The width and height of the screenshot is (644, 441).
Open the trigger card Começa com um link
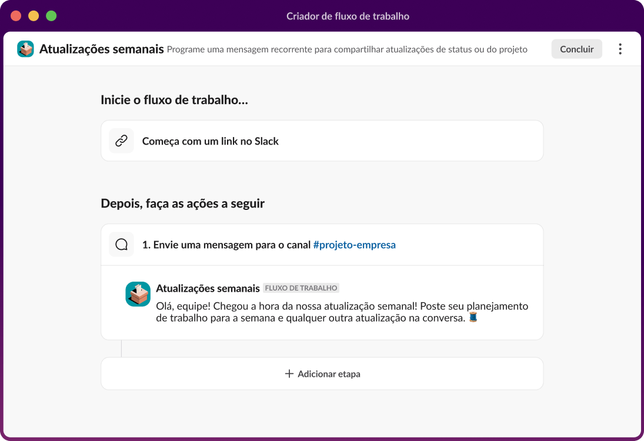[x=322, y=141]
